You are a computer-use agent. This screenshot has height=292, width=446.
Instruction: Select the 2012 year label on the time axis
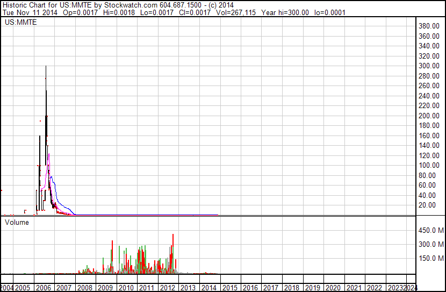click(x=167, y=288)
